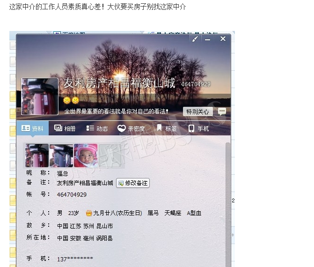
Task: Click the account number beside the profile name
Action: point(196,84)
